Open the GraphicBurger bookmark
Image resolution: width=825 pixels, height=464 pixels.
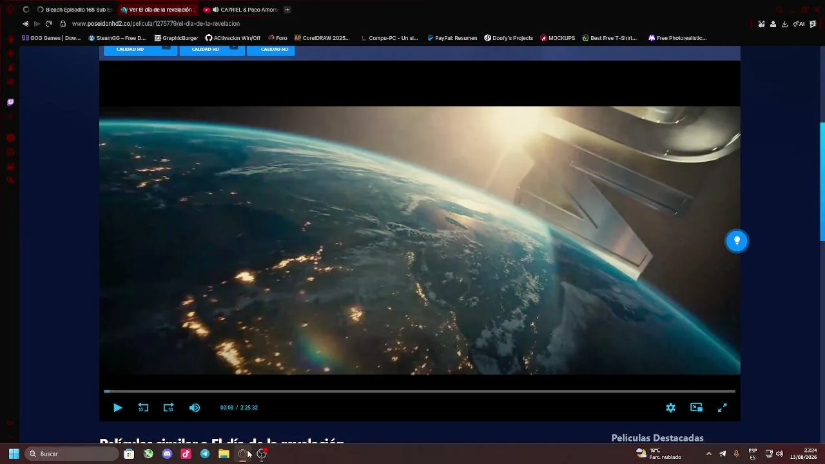click(176, 38)
